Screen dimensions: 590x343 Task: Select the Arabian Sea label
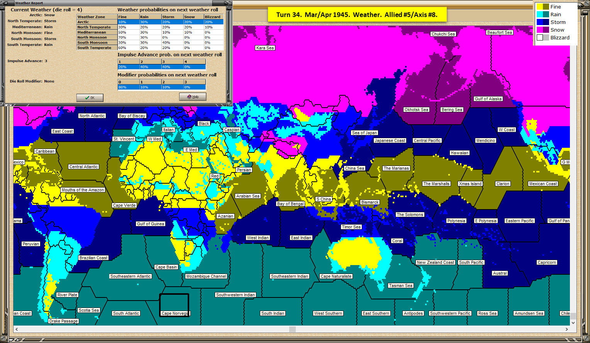click(x=248, y=196)
